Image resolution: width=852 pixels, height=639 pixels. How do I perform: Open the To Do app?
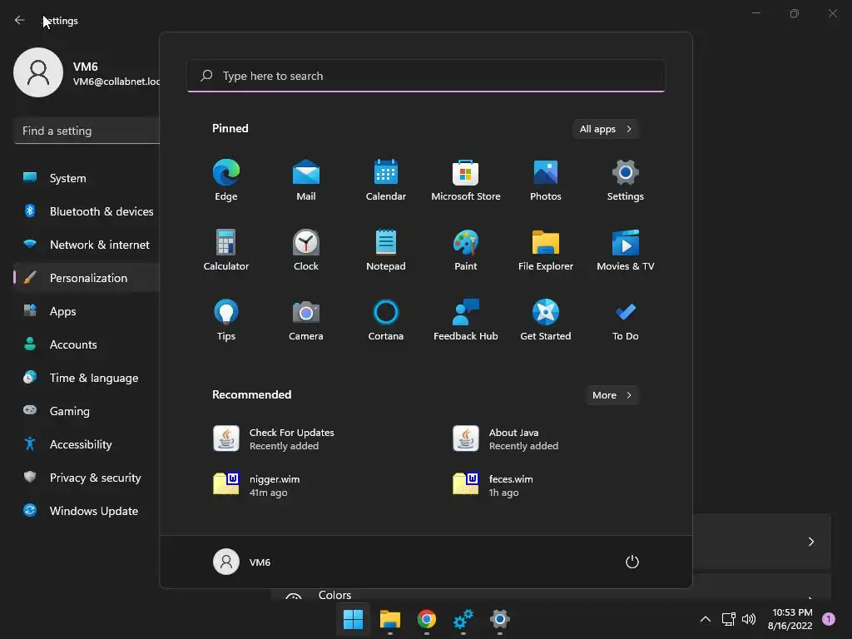coord(626,320)
